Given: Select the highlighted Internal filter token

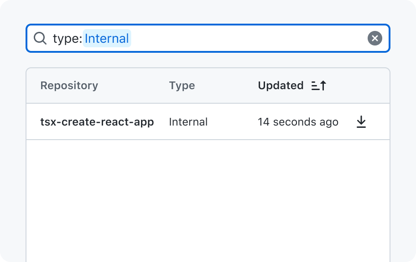Looking at the screenshot, I should pyautogui.click(x=107, y=38).
